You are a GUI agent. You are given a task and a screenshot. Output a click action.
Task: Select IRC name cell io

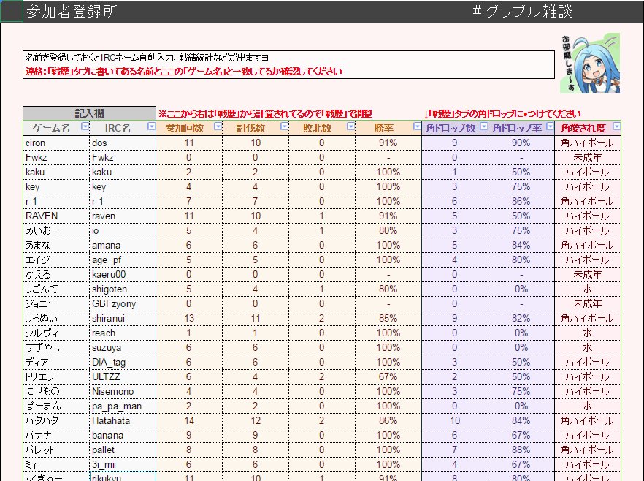[123, 231]
